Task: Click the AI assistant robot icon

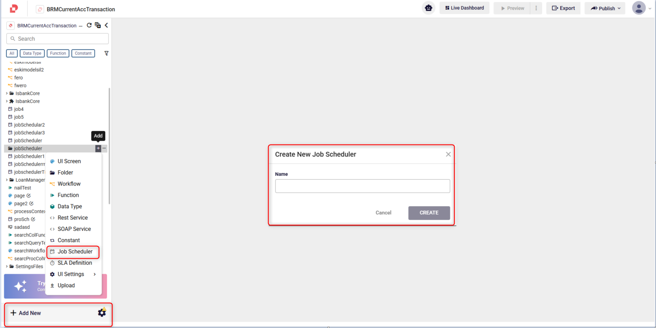Action: click(x=428, y=8)
